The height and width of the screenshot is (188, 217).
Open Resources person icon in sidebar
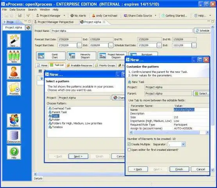tap(14, 72)
